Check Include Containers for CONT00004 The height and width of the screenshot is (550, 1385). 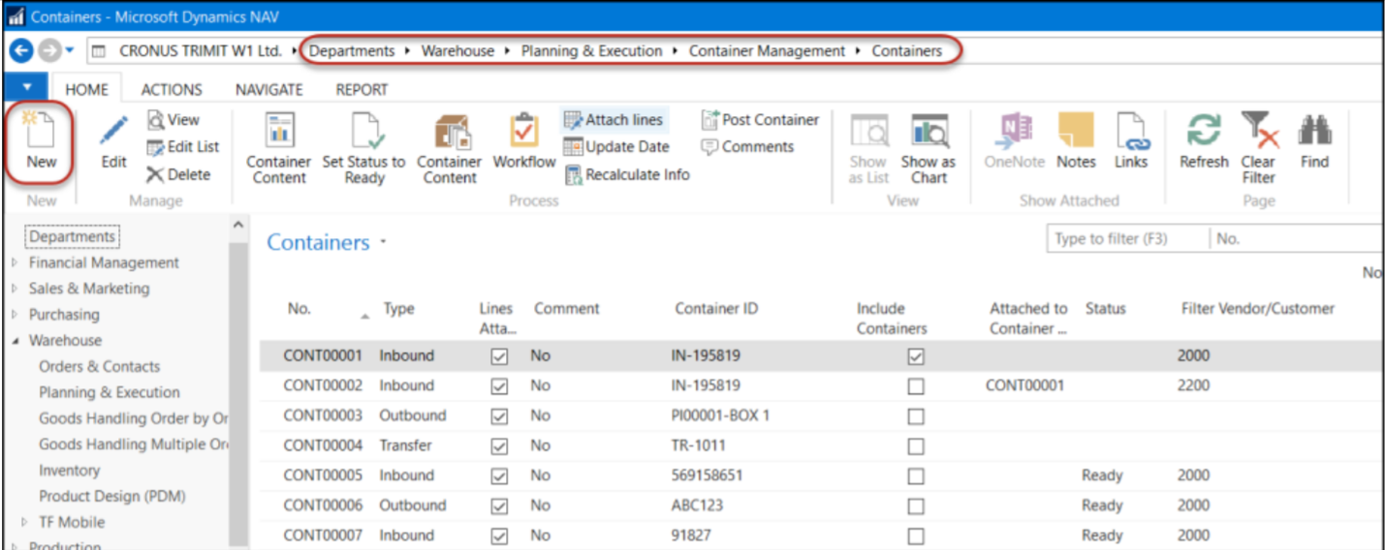[x=916, y=446]
